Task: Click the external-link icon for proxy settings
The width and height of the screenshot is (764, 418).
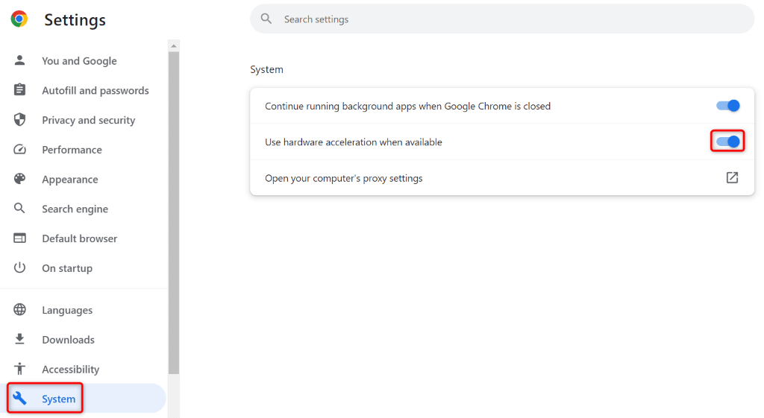Action: click(732, 178)
